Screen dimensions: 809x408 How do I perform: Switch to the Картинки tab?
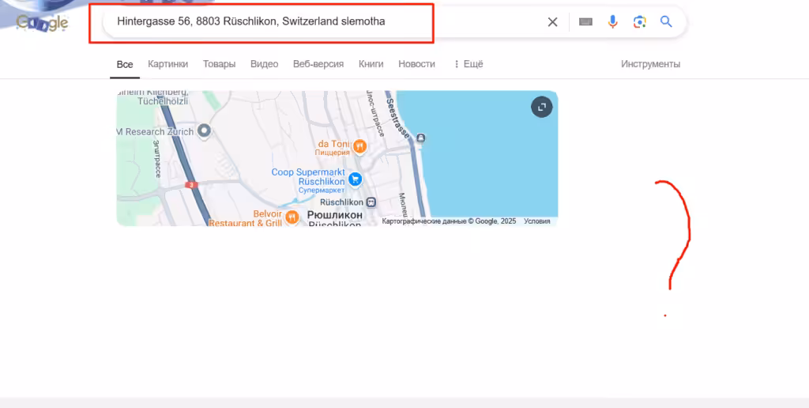click(x=167, y=64)
